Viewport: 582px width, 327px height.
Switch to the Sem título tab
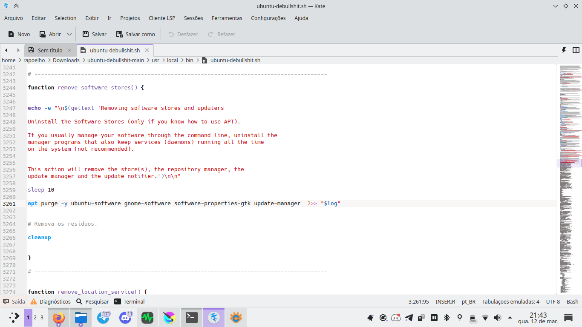pos(50,50)
